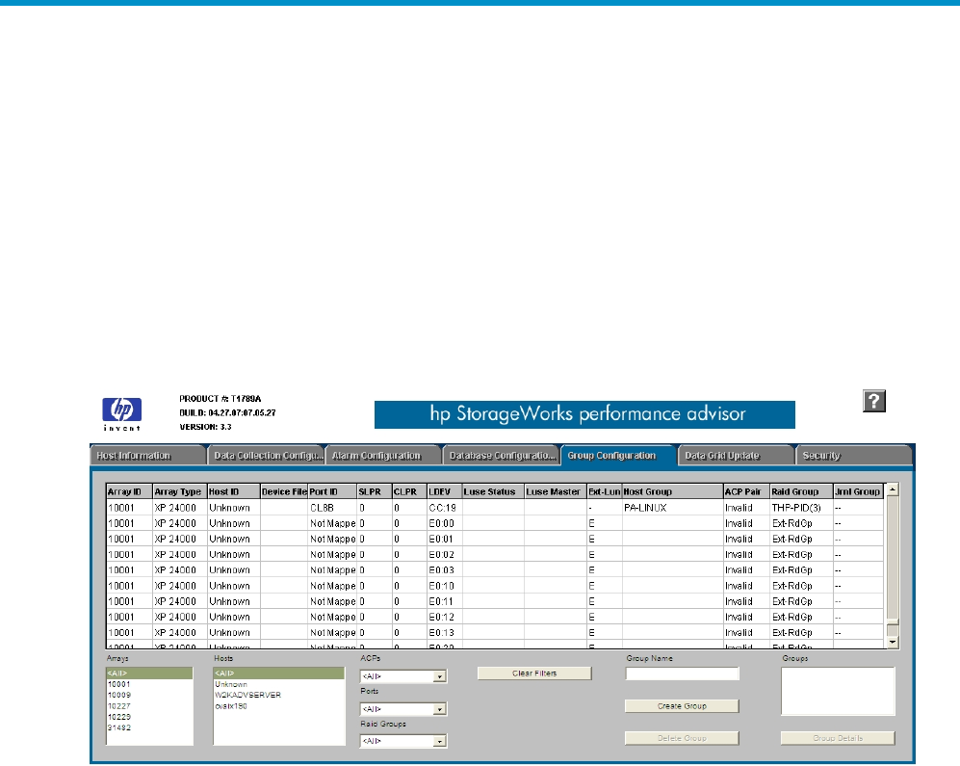
Task: Click Not Mapped cell in E0:13 row
Action: 332,632
